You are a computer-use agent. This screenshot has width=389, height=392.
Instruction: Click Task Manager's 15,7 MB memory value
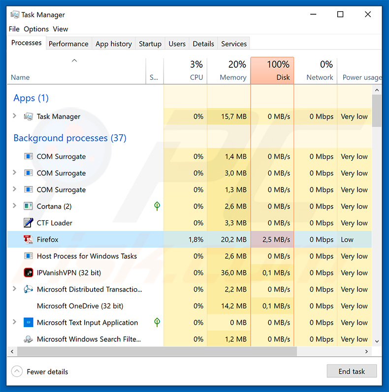(234, 117)
